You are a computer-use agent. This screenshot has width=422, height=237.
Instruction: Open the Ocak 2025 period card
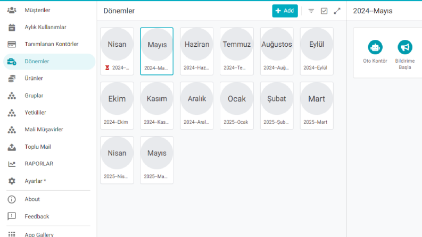coord(237,106)
